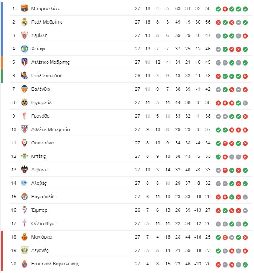The height and width of the screenshot is (273, 254).
Task: Click Leganés' first green form checkmark
Action: (218, 250)
